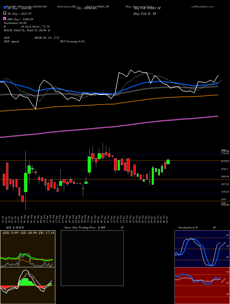Select the MACD: 1663.76, 1642.78, 20.98 line
Viewport: 230px width, 304px height.
(x=27, y=30)
